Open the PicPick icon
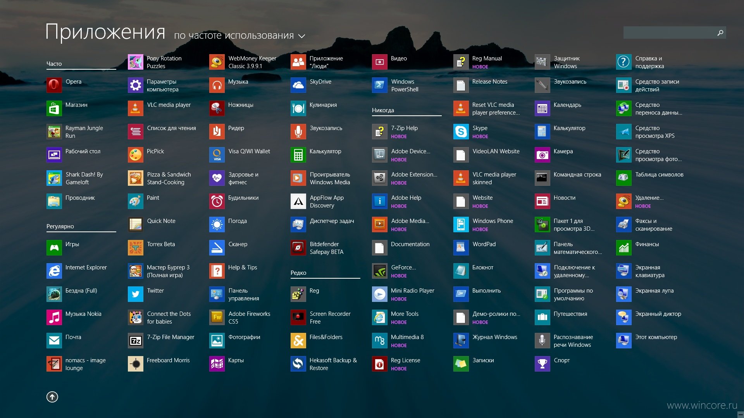 pyautogui.click(x=136, y=155)
